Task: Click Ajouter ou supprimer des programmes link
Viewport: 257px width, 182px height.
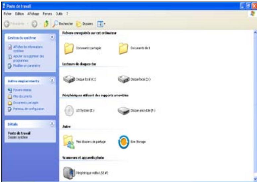Action: tap(28, 58)
